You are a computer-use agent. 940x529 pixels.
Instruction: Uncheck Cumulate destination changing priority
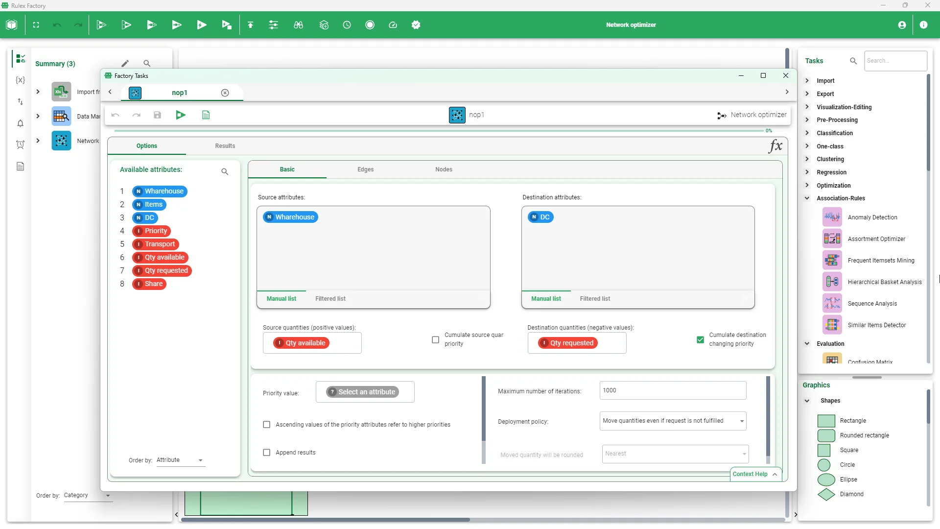tap(700, 339)
